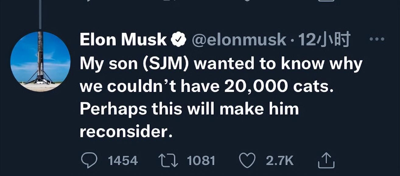Click the 1081 retweets count

pyautogui.click(x=201, y=161)
